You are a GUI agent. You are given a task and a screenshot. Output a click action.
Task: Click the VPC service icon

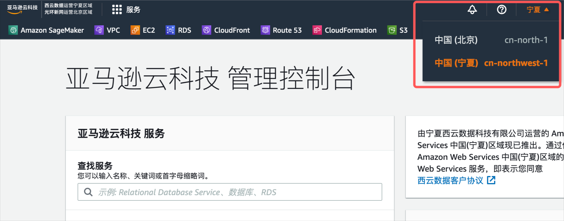click(x=99, y=30)
